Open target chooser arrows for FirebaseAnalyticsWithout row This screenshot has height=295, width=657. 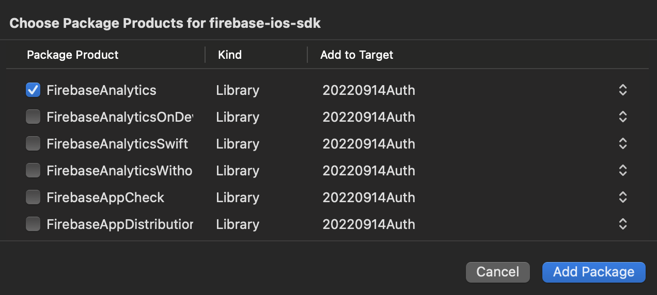coord(623,171)
